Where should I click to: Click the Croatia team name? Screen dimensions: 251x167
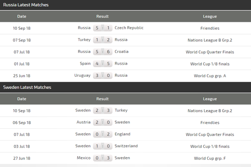coord(121,52)
